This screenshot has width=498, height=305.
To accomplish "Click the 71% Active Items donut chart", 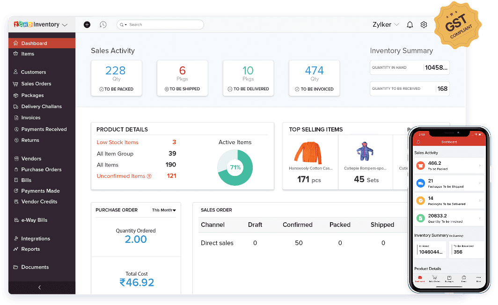I will tap(235, 167).
